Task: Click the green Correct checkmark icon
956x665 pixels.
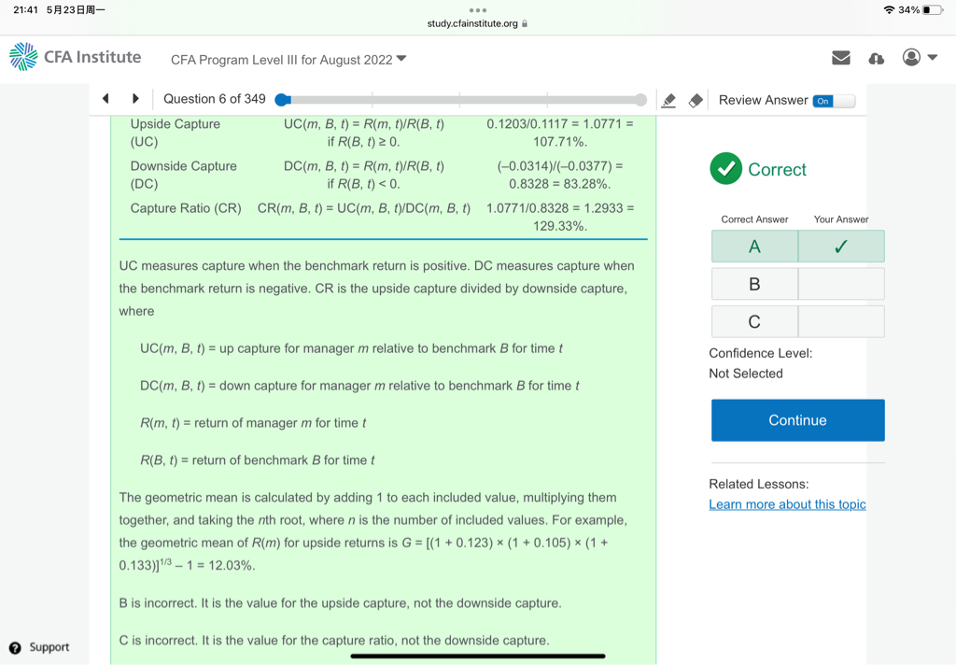Action: 725,168
